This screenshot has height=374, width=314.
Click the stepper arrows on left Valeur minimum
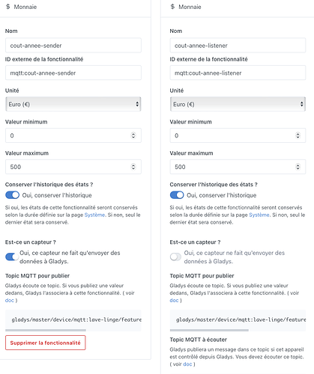[133, 135]
